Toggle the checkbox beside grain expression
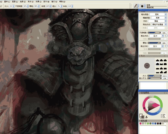 166,46
